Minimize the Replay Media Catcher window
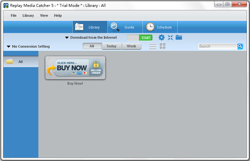Image resolution: width=250 pixels, height=161 pixels. click(x=219, y=4)
